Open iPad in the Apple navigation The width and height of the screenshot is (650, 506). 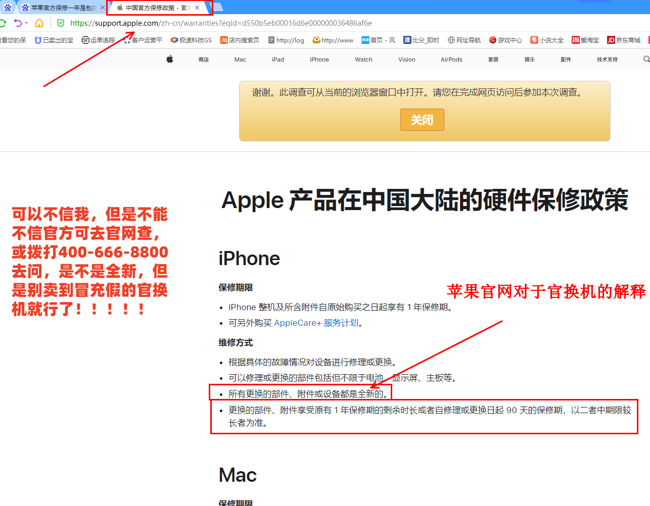click(278, 60)
